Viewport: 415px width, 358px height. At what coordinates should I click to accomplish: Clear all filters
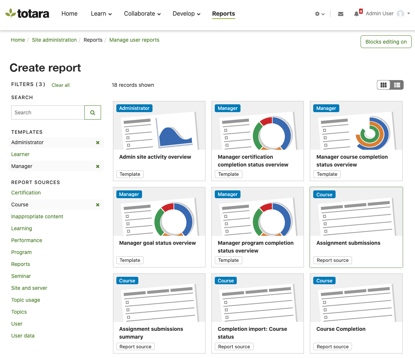(60, 85)
